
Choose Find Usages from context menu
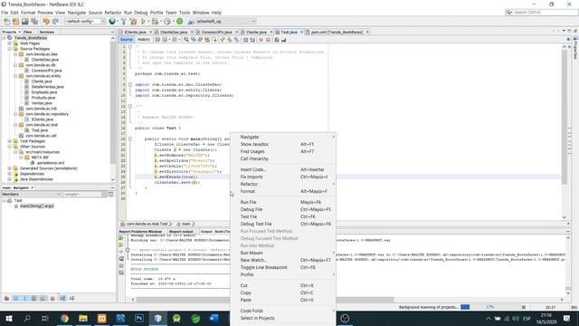click(x=283, y=151)
